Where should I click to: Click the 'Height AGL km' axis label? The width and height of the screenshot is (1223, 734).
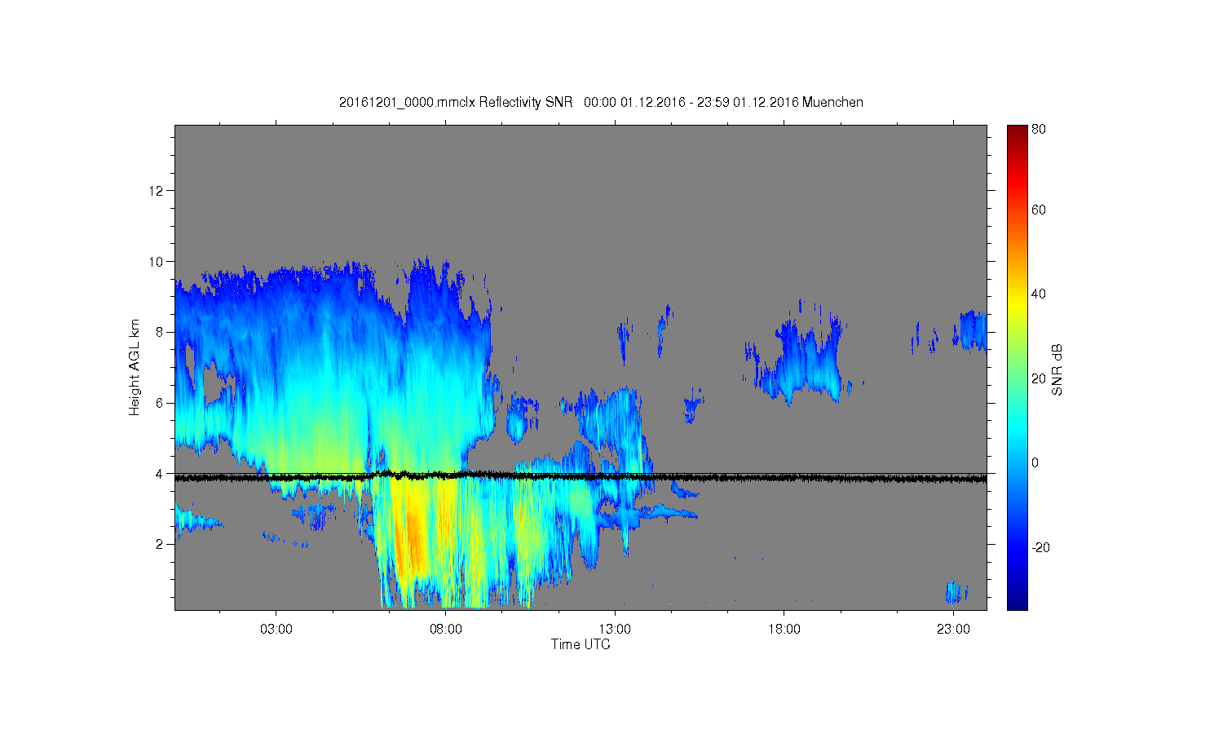134,367
